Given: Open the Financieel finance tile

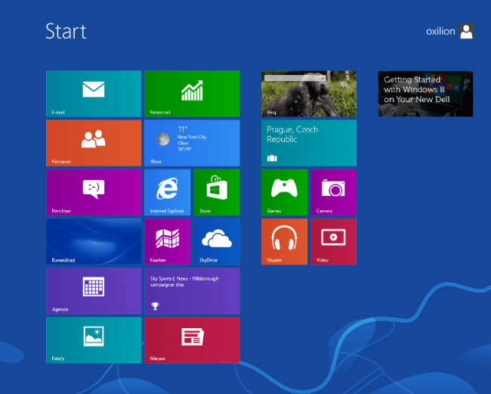Looking at the screenshot, I should [x=192, y=94].
